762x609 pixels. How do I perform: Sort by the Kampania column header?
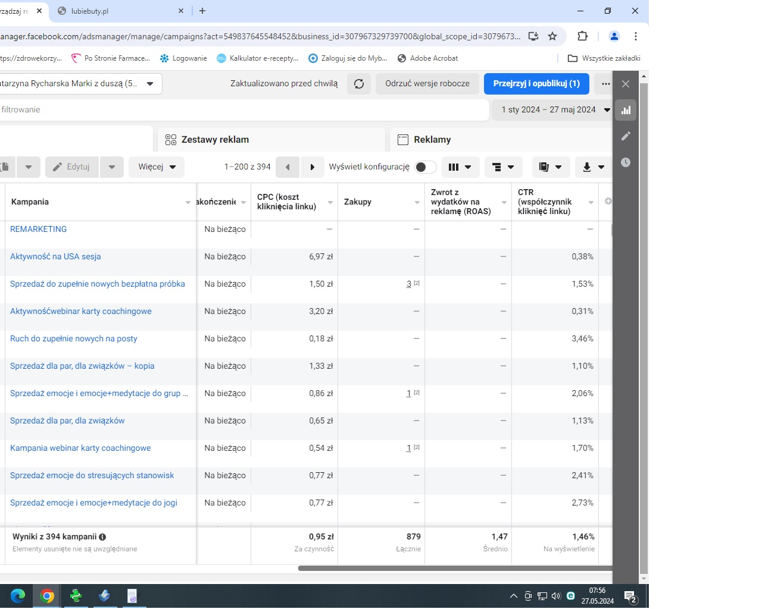click(30, 202)
